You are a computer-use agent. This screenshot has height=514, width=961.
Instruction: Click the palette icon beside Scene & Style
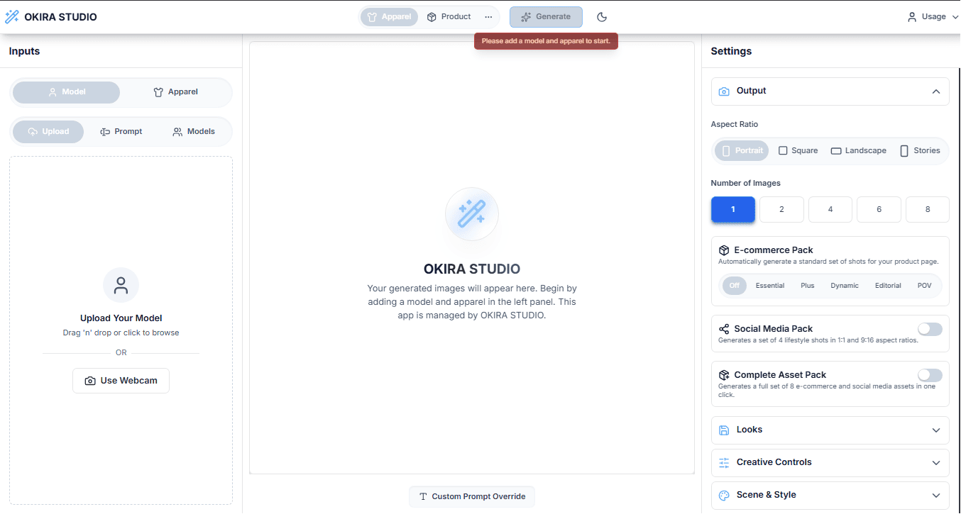(x=724, y=496)
